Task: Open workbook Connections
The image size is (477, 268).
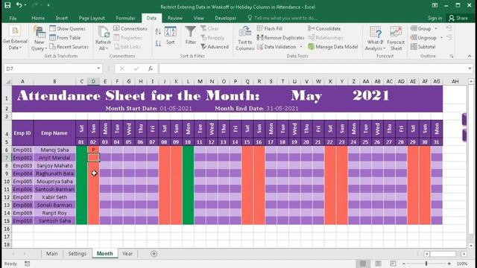Action: pyautogui.click(x=130, y=28)
